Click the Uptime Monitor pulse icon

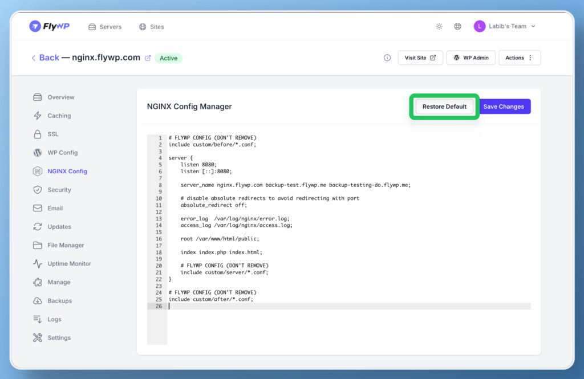[37, 263]
